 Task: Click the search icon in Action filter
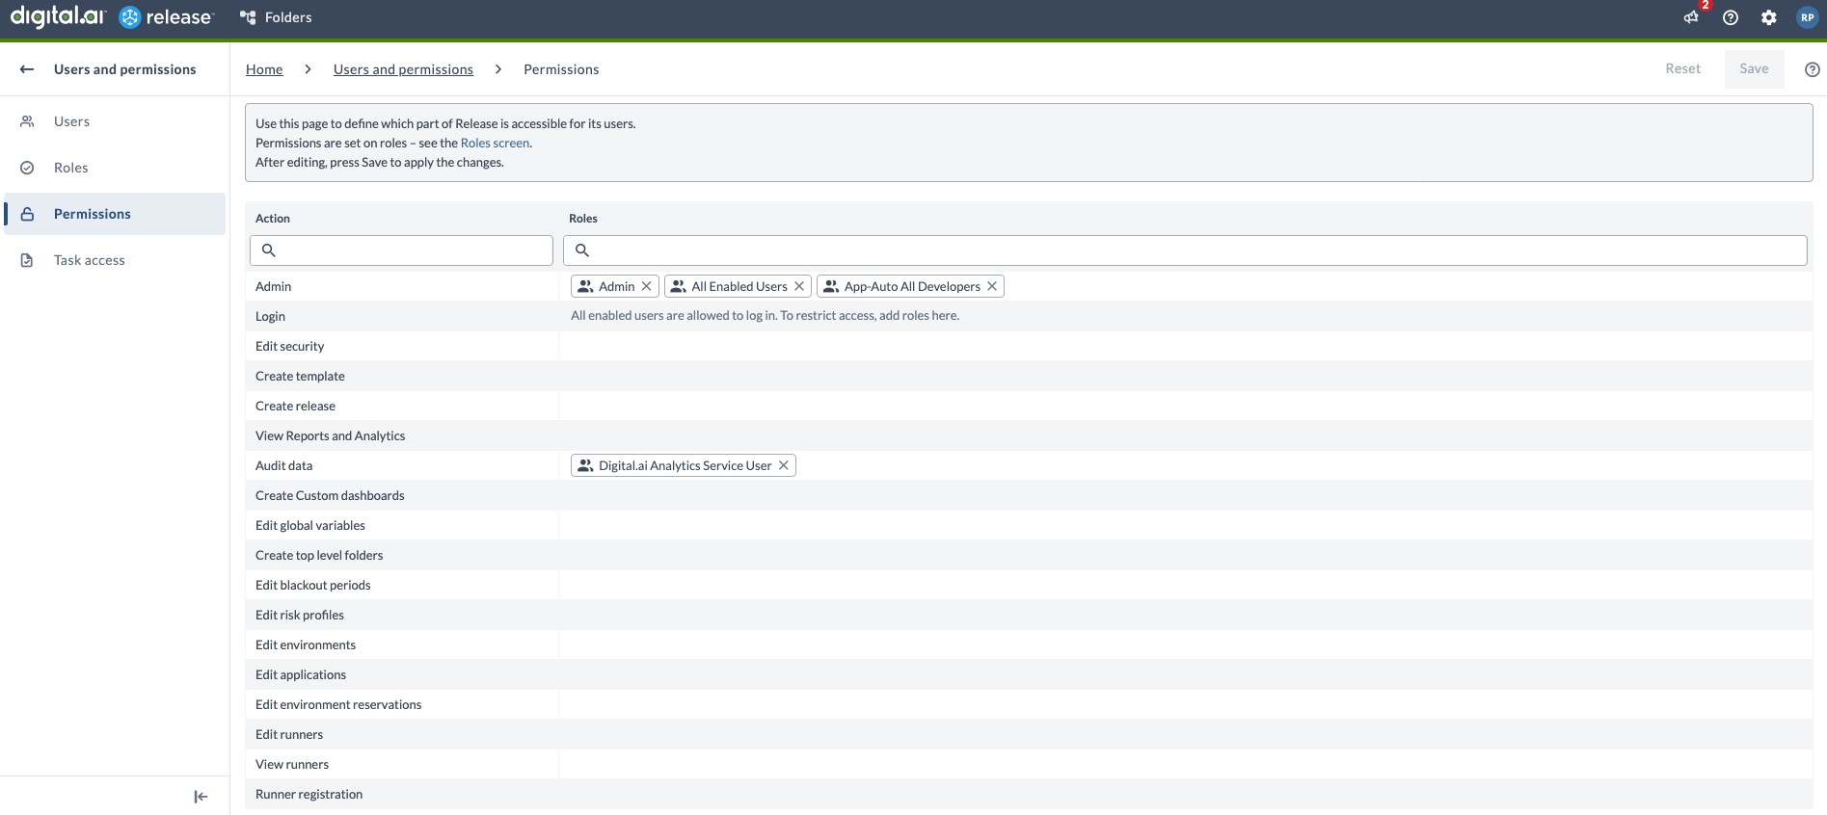tap(269, 250)
